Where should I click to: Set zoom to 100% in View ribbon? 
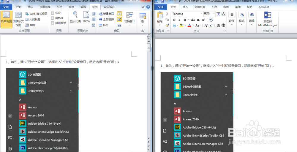click(86, 17)
